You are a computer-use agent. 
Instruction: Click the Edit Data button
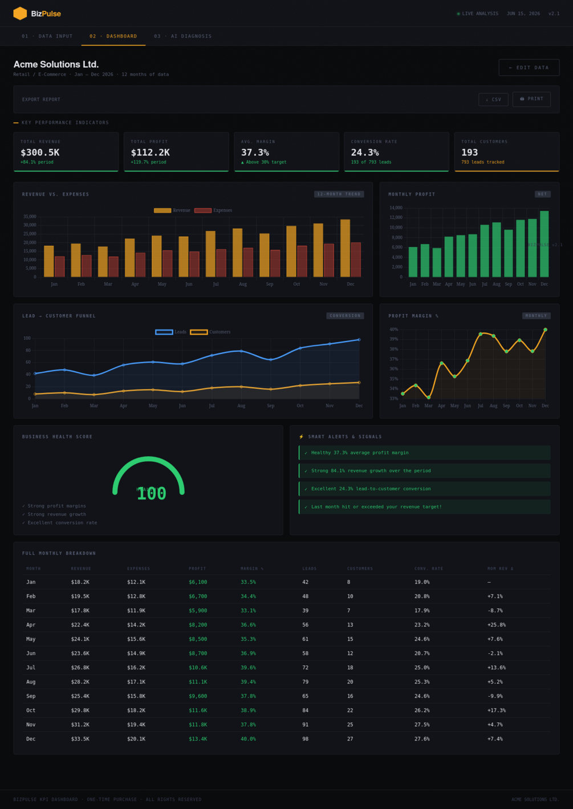[x=529, y=67]
